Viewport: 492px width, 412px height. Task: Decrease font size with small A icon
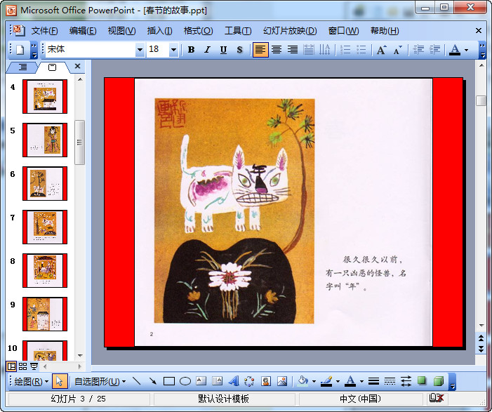click(x=397, y=50)
